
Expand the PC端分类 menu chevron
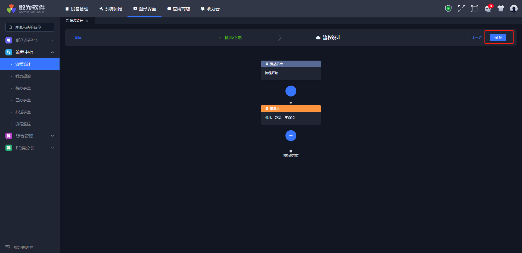(x=52, y=148)
